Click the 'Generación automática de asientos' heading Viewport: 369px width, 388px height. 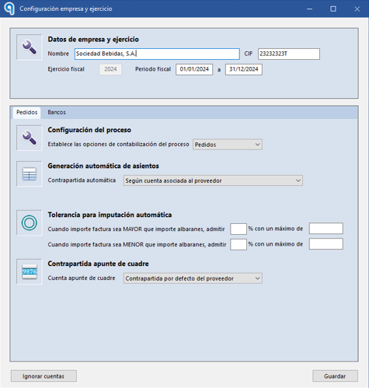tap(103, 166)
